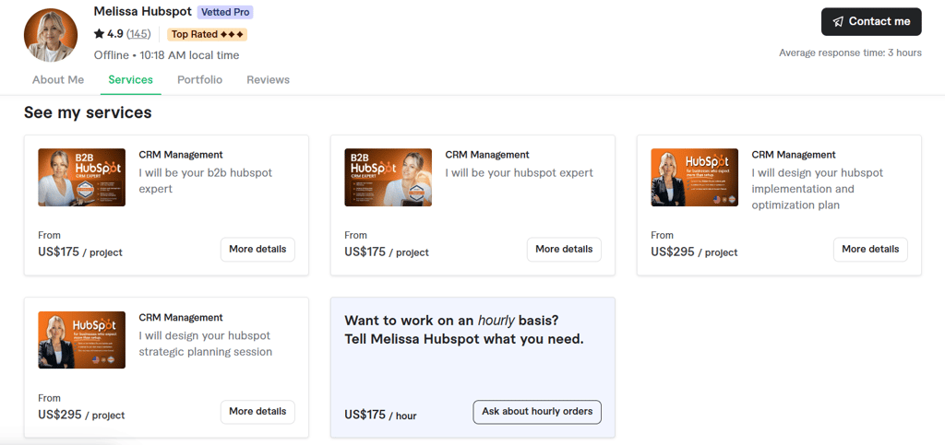Select the Services tab

click(130, 80)
